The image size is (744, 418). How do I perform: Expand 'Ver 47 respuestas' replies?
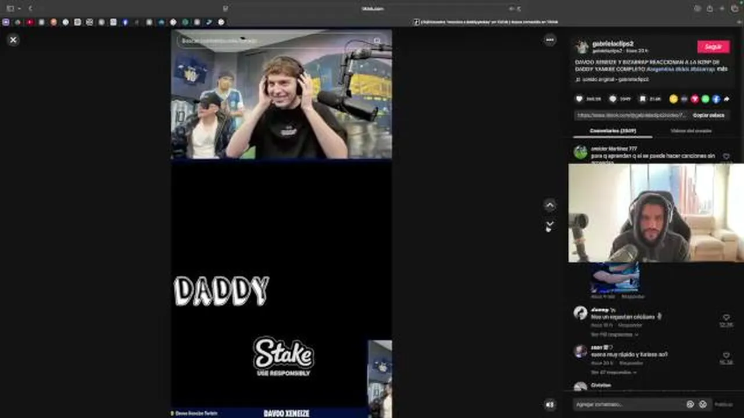point(614,372)
